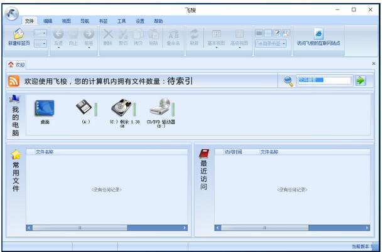Click the 访问飞梭的互联网站点 browser icon
This screenshot has width=383, height=252.
(x=318, y=34)
